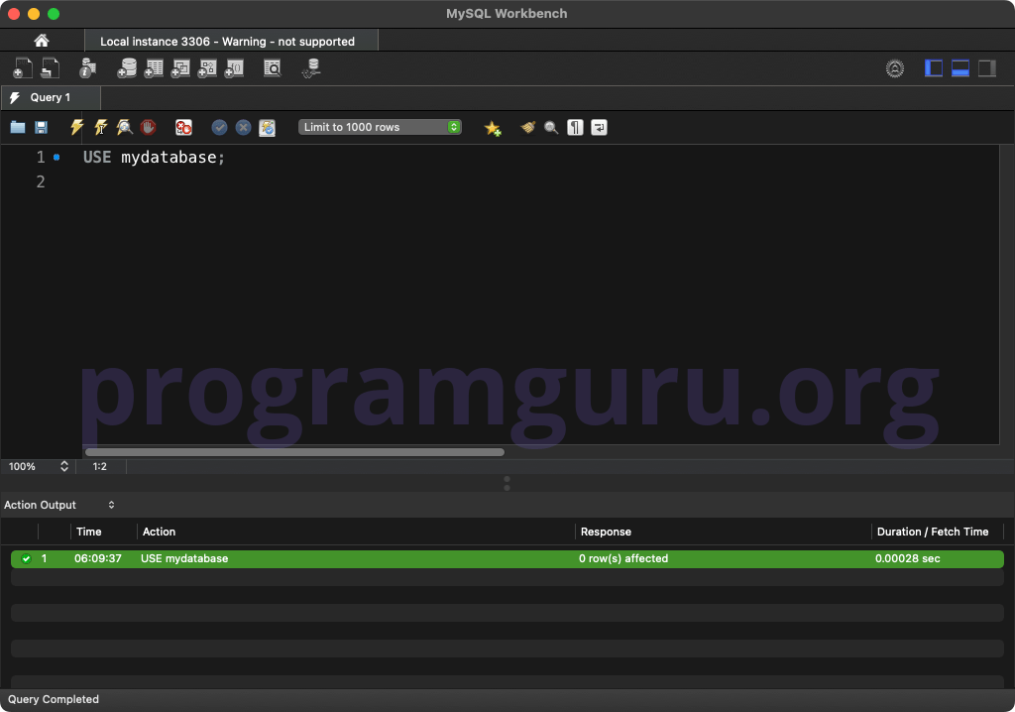Click the USE mydatabase; line in the editor
1015x712 pixels.
pyautogui.click(x=154, y=158)
